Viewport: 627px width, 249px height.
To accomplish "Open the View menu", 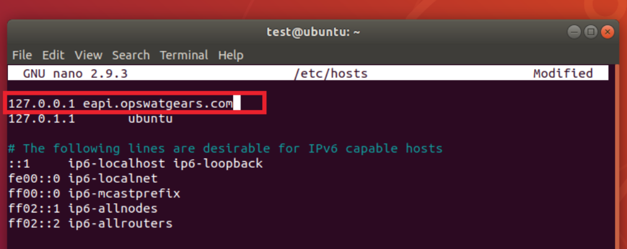I will (x=89, y=55).
